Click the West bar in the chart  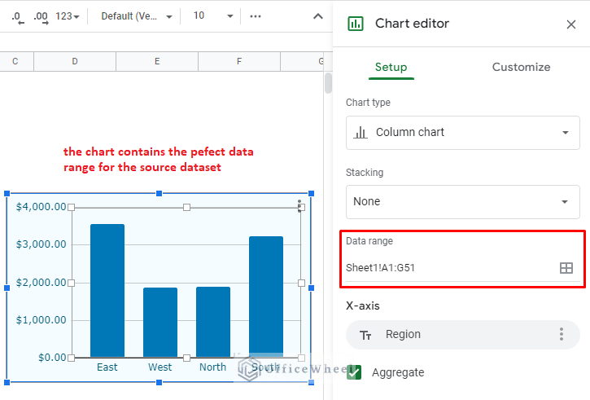tap(160, 322)
